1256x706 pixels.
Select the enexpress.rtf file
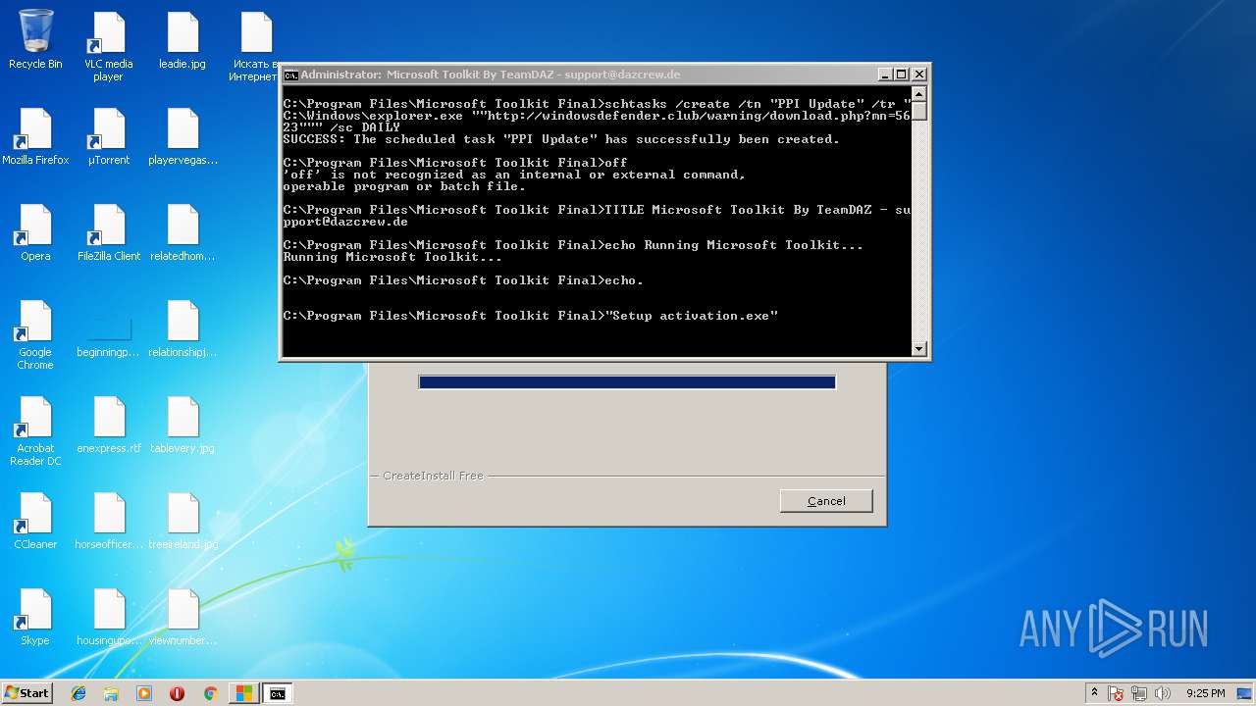(x=109, y=425)
